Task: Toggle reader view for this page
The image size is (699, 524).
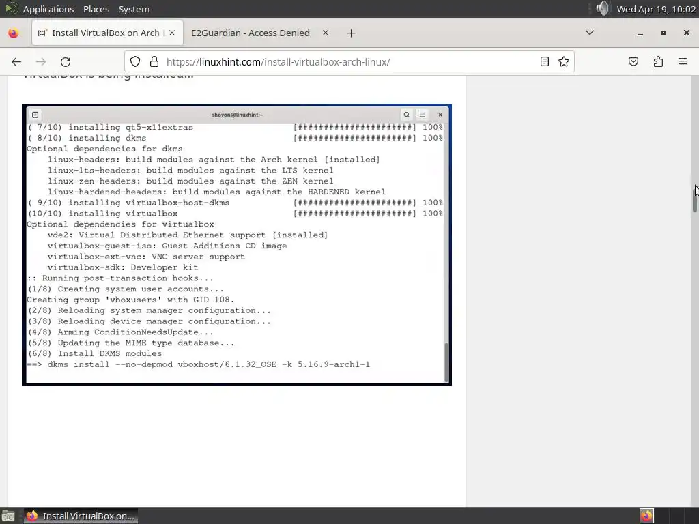Action: point(544,61)
